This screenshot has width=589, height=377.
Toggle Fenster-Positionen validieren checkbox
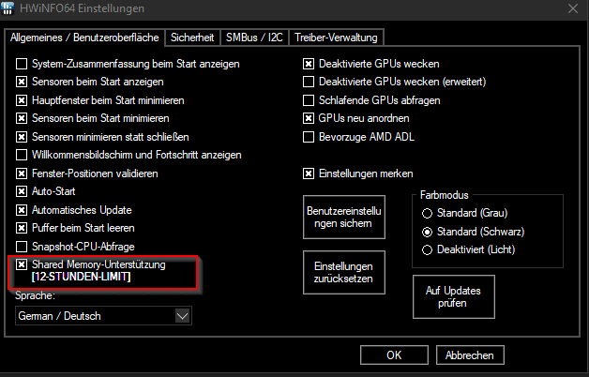(22, 173)
